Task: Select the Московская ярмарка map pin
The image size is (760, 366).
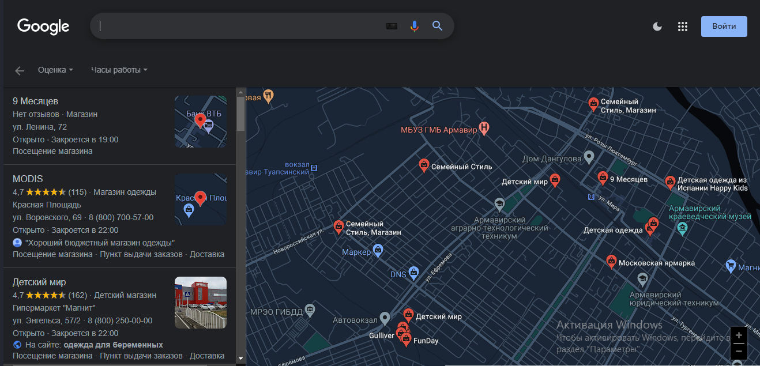Action: 611,262
